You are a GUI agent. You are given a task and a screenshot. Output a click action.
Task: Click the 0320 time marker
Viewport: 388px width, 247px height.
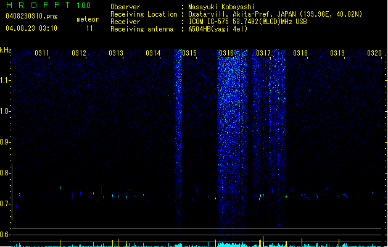click(374, 53)
